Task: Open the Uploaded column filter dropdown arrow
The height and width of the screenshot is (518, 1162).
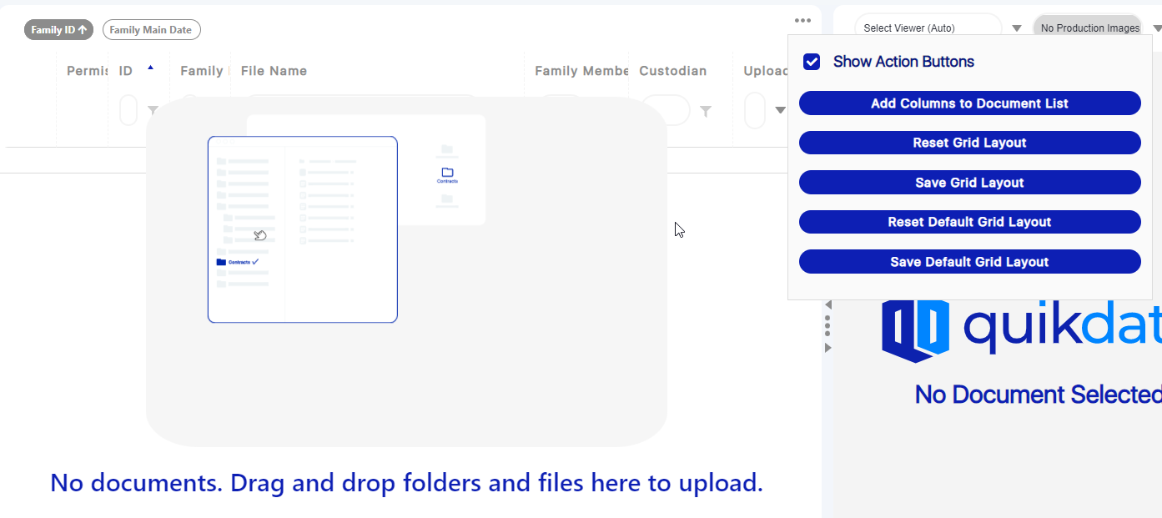Action: tap(781, 109)
